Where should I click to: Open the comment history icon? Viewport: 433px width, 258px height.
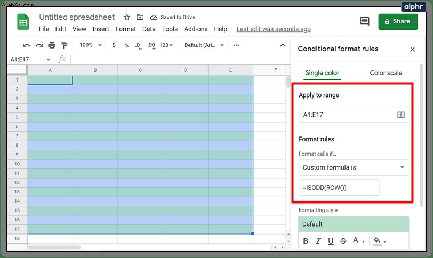point(365,21)
